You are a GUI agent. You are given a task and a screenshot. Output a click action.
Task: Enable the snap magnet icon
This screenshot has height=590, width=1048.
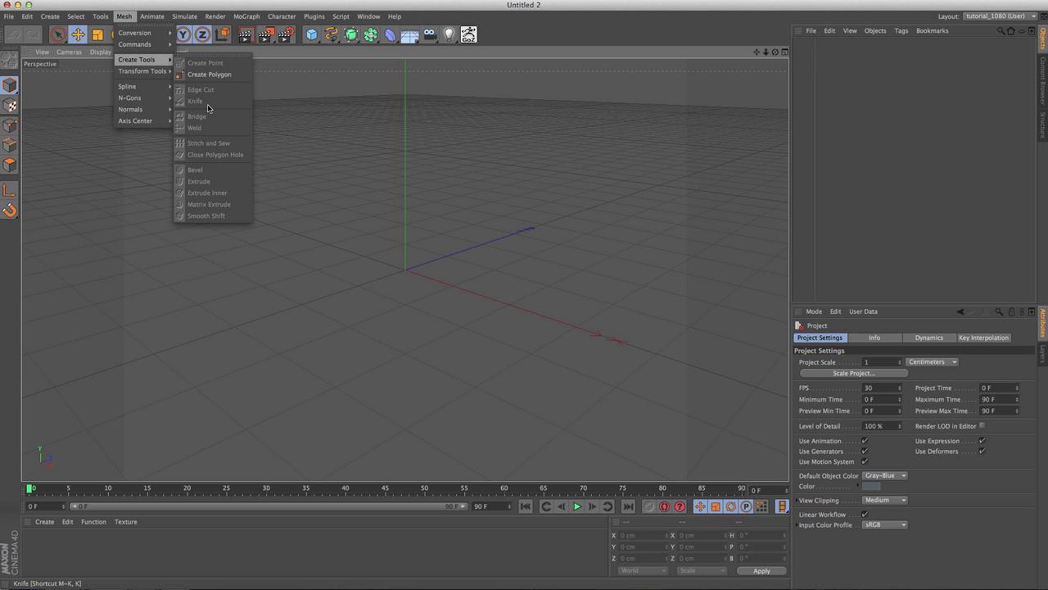(x=9, y=211)
